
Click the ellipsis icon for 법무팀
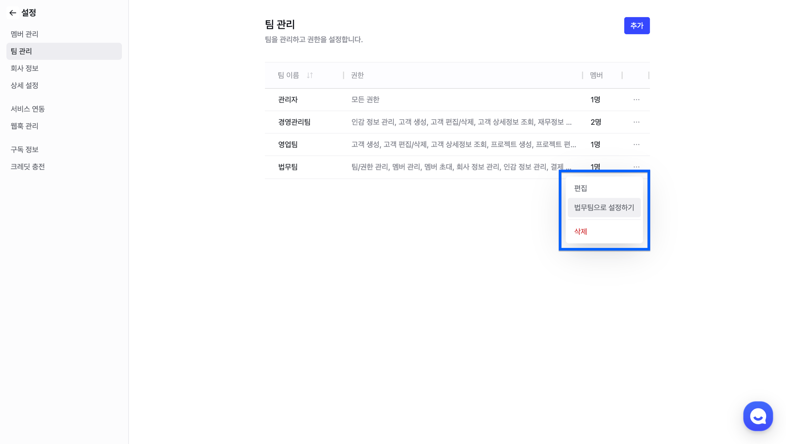(636, 166)
